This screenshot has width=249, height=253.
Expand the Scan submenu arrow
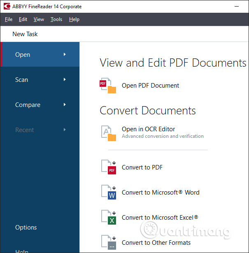[65, 79]
